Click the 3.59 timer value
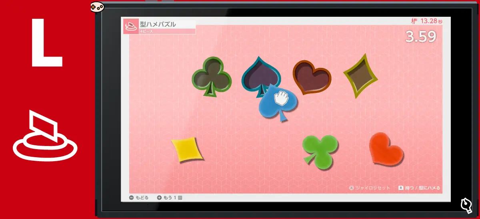 pos(420,36)
